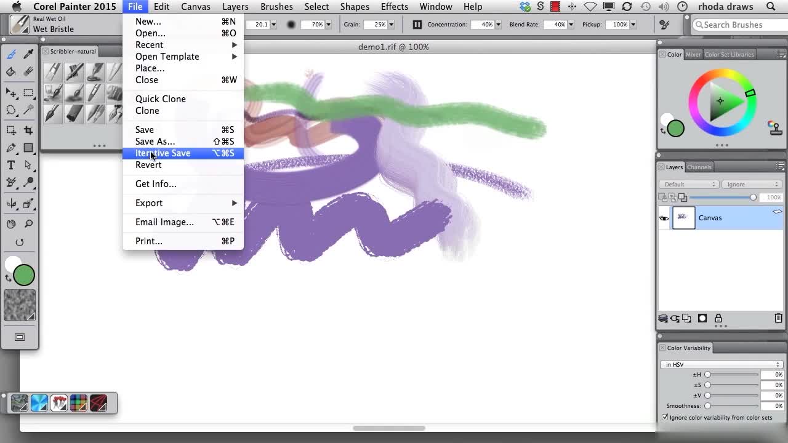Switch to the Mixer tab

tap(693, 54)
